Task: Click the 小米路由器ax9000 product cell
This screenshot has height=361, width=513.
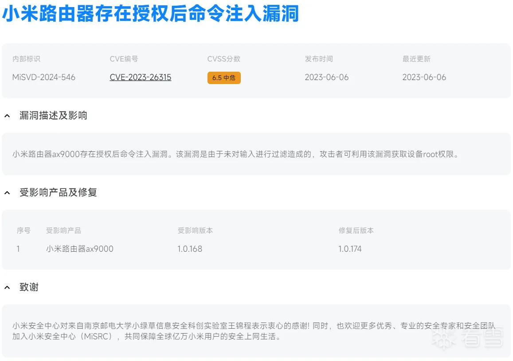Action: tap(79, 249)
